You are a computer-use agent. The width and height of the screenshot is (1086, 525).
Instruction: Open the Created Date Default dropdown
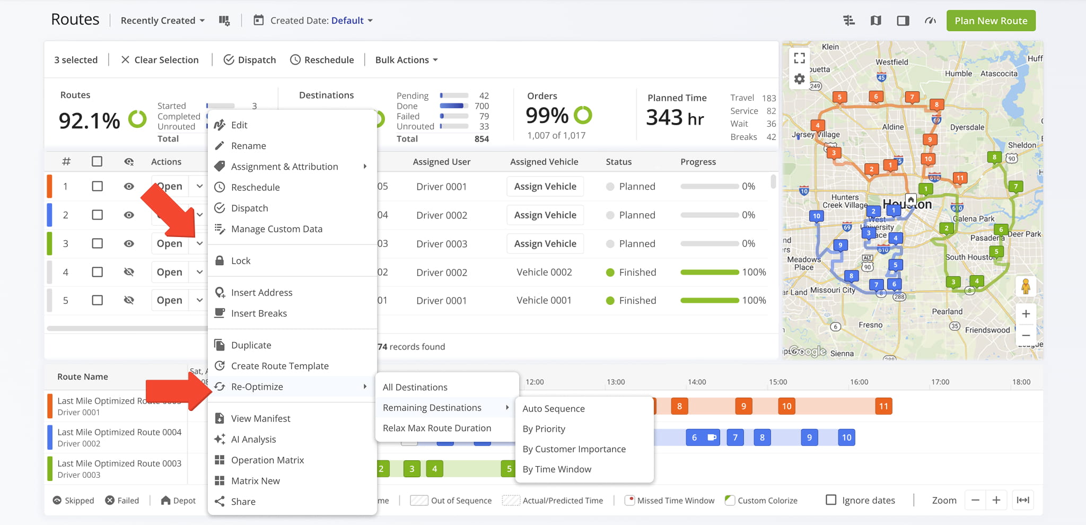352,21
